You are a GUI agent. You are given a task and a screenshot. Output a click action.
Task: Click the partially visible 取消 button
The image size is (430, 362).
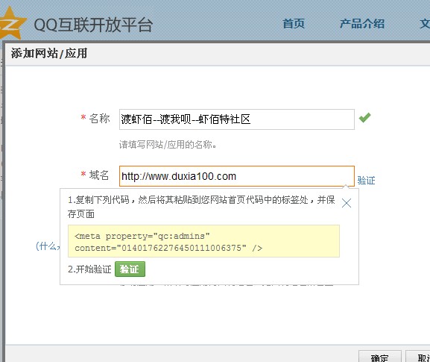pyautogui.click(x=418, y=357)
